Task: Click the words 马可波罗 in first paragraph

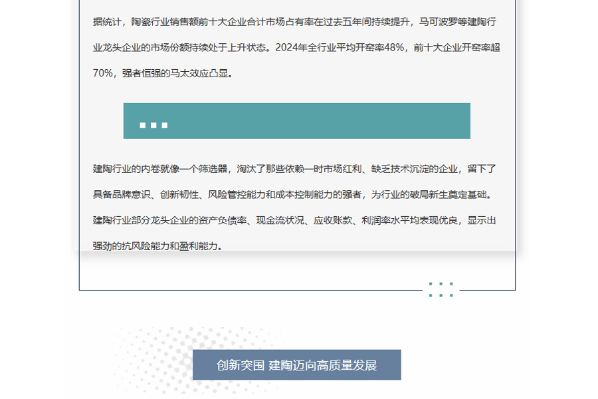Action: (437, 22)
